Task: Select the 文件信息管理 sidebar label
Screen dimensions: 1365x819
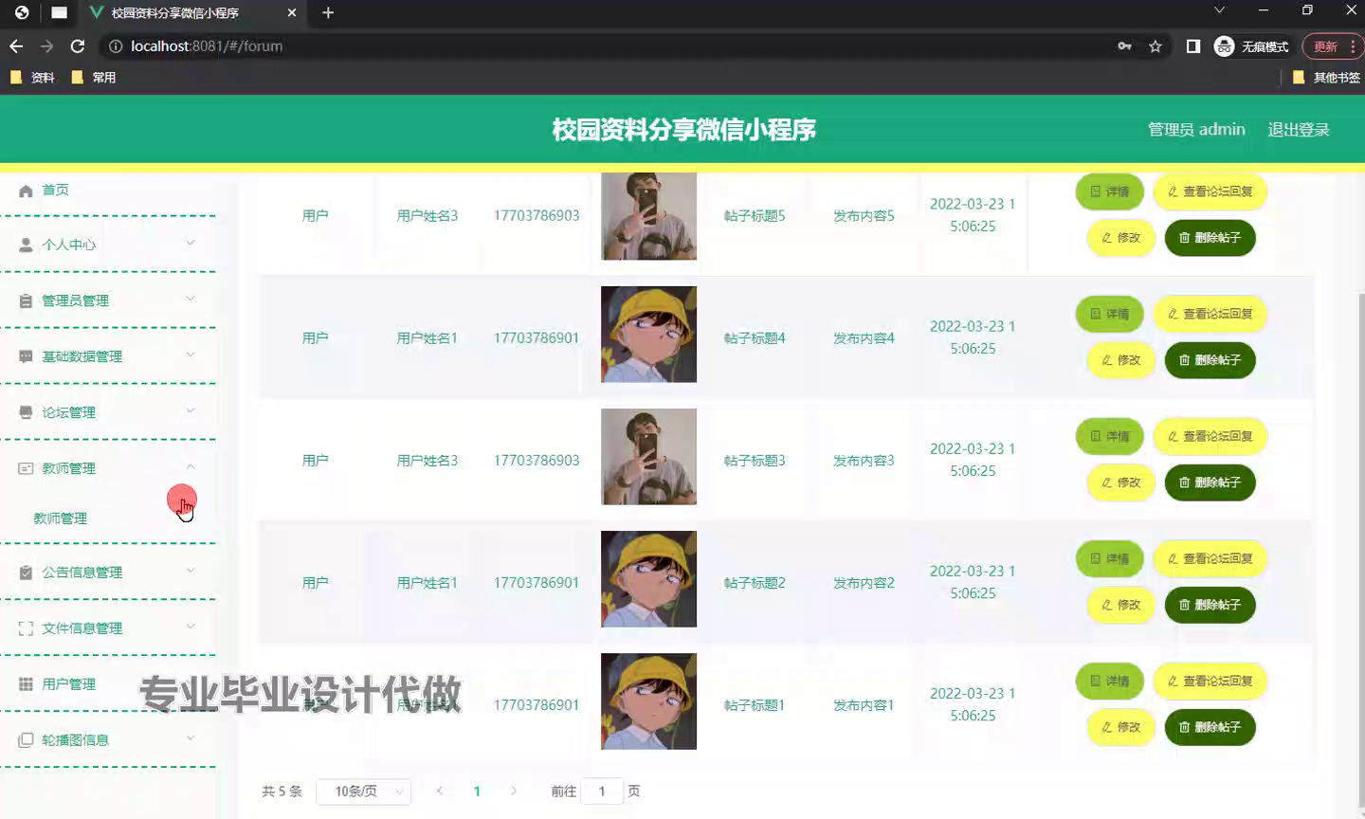Action: click(x=82, y=628)
